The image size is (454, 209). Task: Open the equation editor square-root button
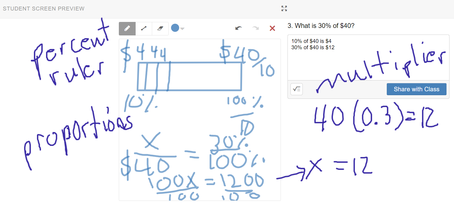click(x=296, y=89)
